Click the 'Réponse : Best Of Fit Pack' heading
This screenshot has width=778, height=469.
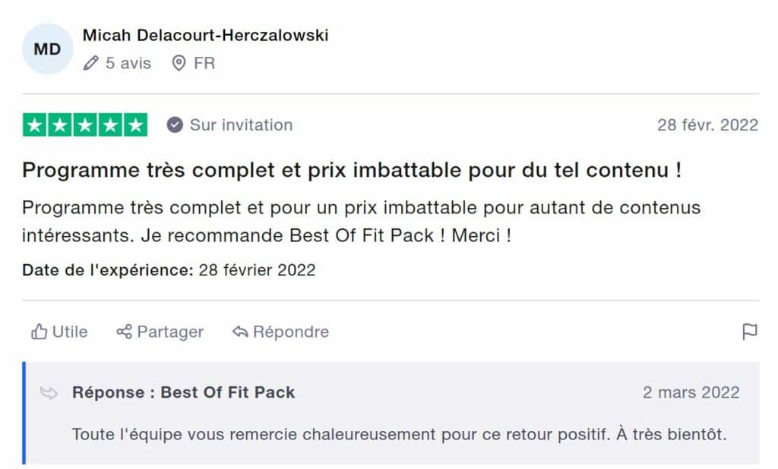pyautogui.click(x=183, y=392)
